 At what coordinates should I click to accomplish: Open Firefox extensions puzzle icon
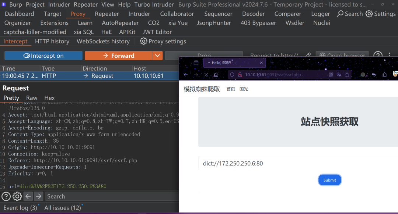(x=384, y=75)
